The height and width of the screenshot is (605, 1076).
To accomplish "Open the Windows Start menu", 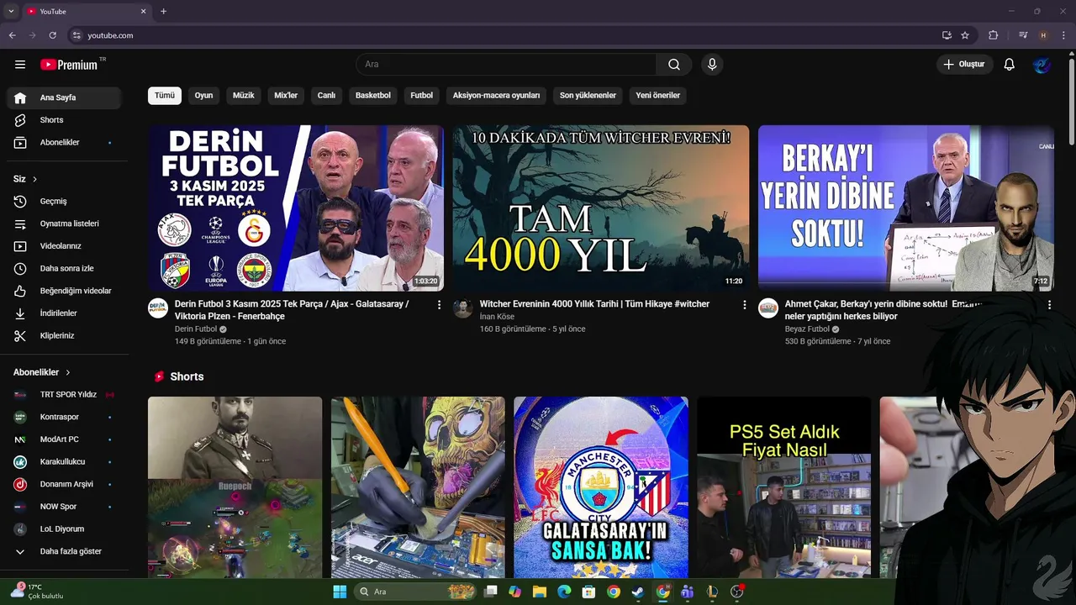I will (340, 592).
